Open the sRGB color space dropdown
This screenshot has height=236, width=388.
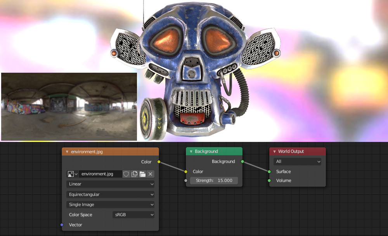coord(133,215)
